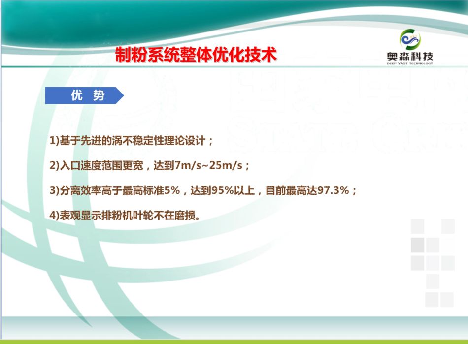
Task: Select the red title 制粉系统整体优化技术
Action: (x=196, y=55)
